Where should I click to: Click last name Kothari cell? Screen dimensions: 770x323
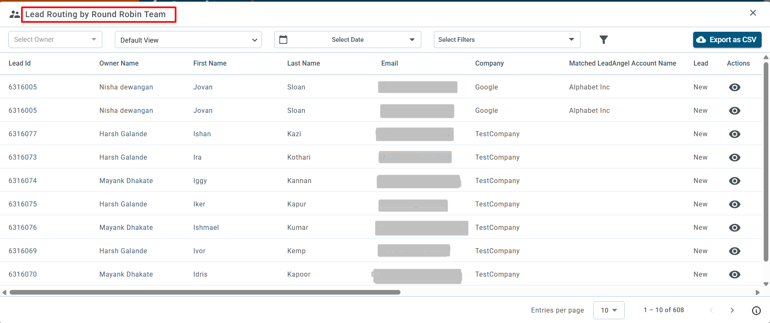tap(299, 158)
